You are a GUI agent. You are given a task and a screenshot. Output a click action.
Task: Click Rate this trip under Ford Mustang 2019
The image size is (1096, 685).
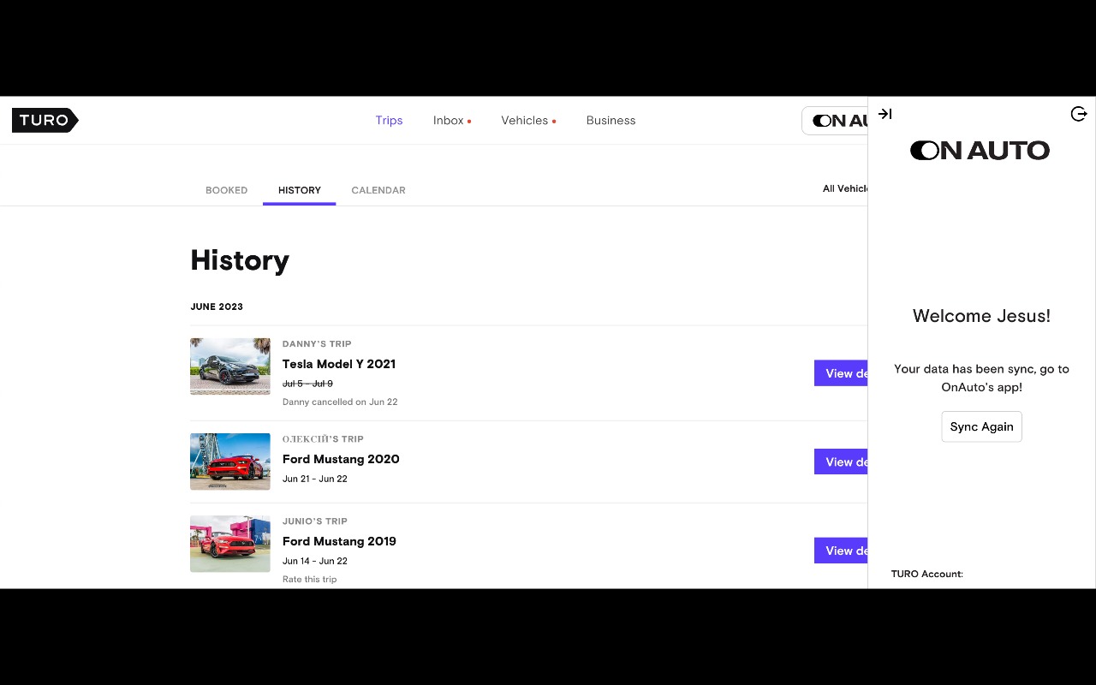click(309, 579)
